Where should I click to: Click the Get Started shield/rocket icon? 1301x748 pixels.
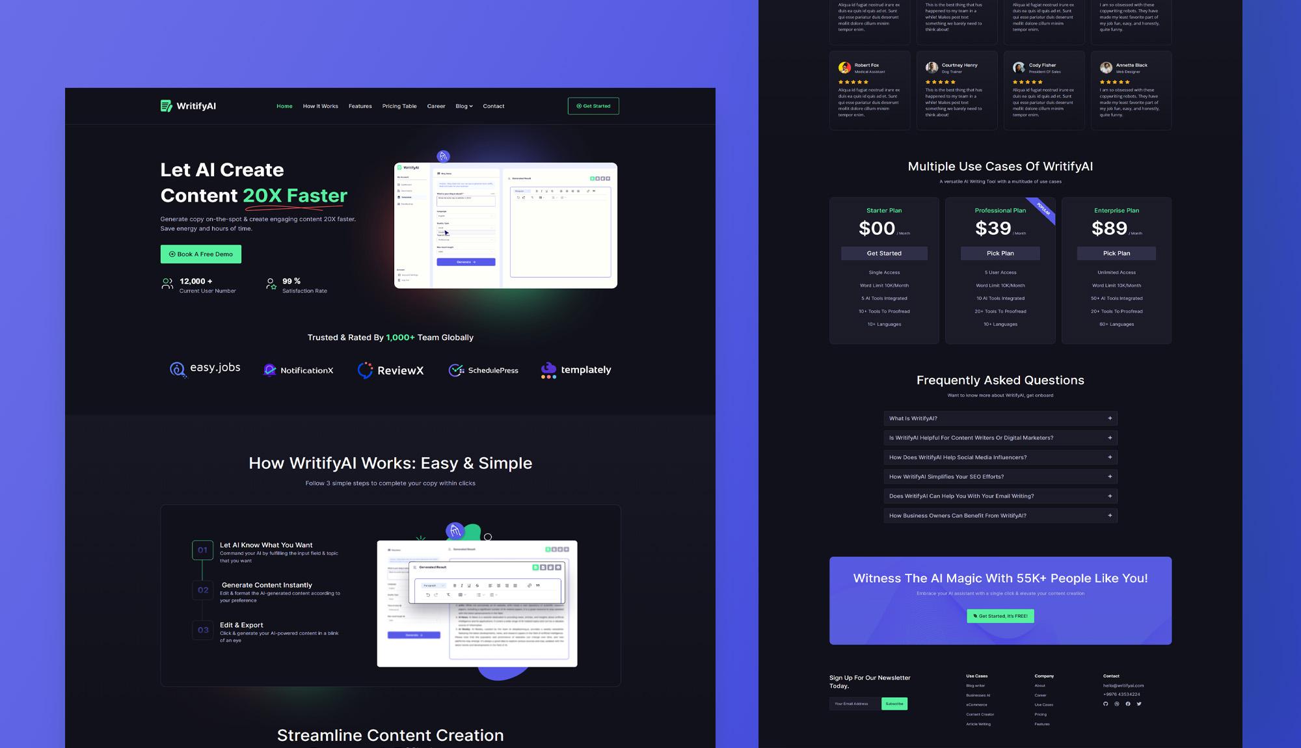click(x=579, y=107)
